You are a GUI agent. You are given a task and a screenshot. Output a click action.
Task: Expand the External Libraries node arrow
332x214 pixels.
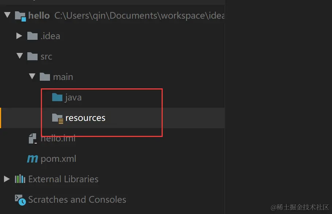click(x=7, y=179)
